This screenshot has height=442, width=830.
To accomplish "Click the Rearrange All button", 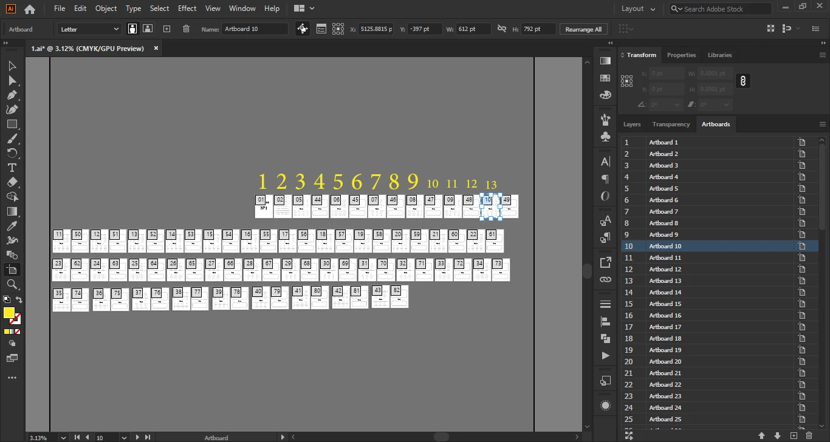I will pos(583,29).
